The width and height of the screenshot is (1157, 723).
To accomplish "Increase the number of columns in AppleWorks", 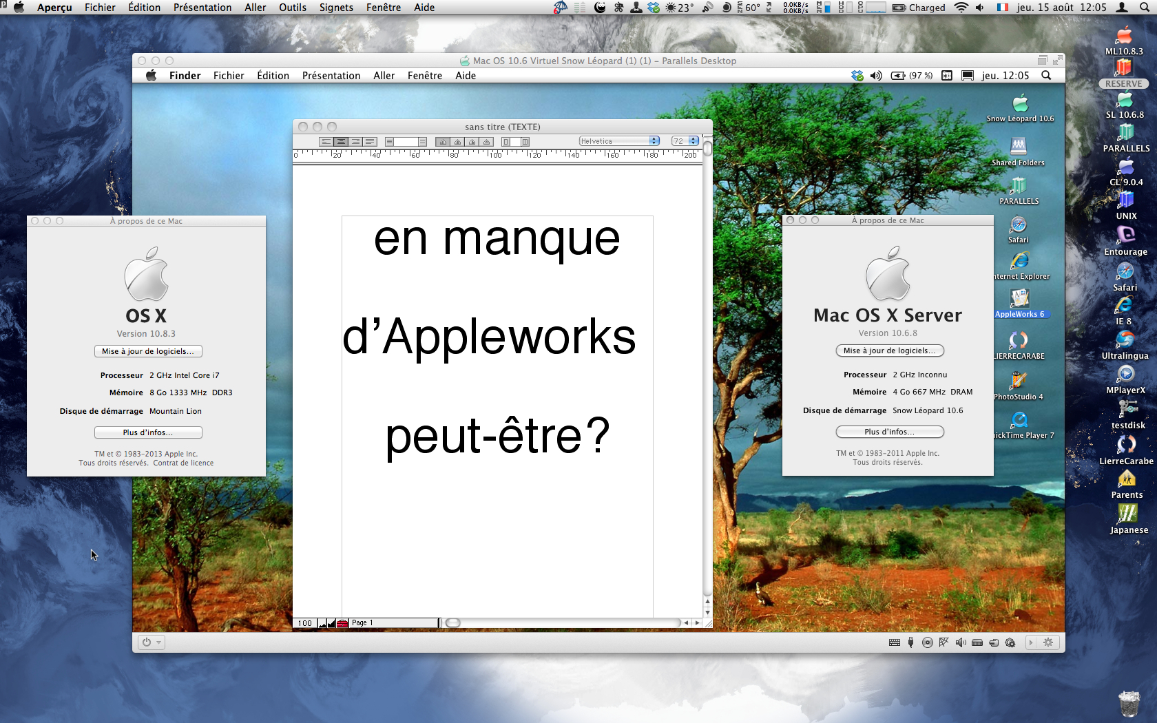I will pos(525,142).
